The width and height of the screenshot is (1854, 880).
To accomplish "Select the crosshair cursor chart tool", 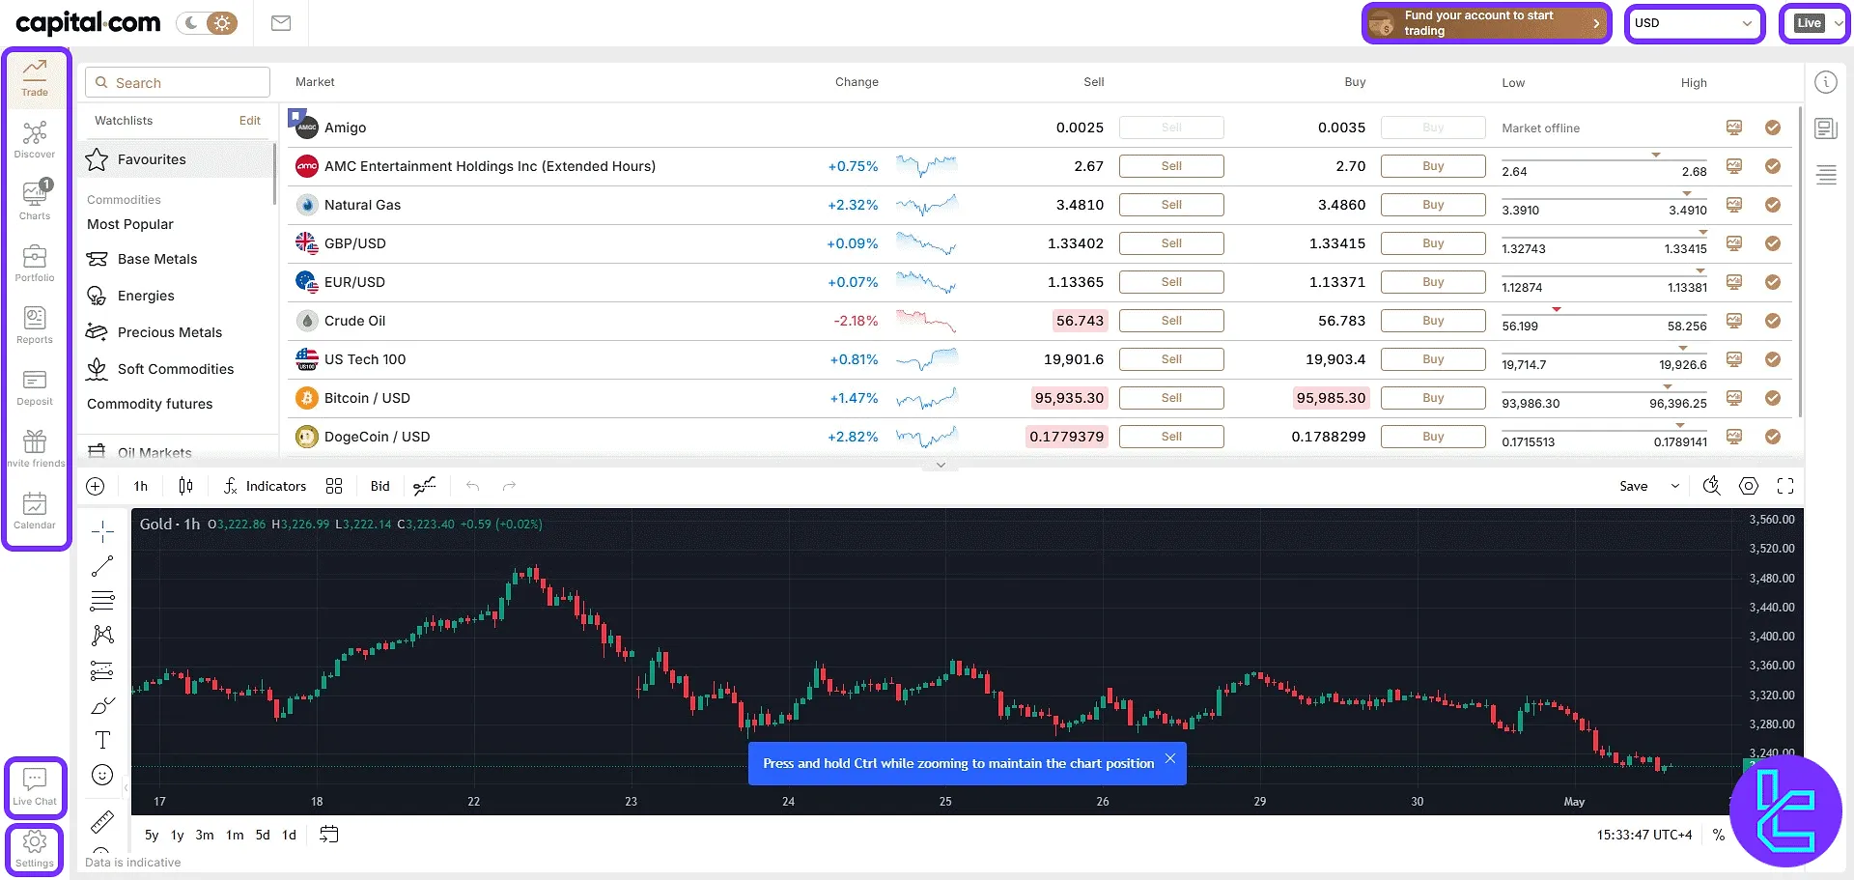I will pyautogui.click(x=102, y=531).
